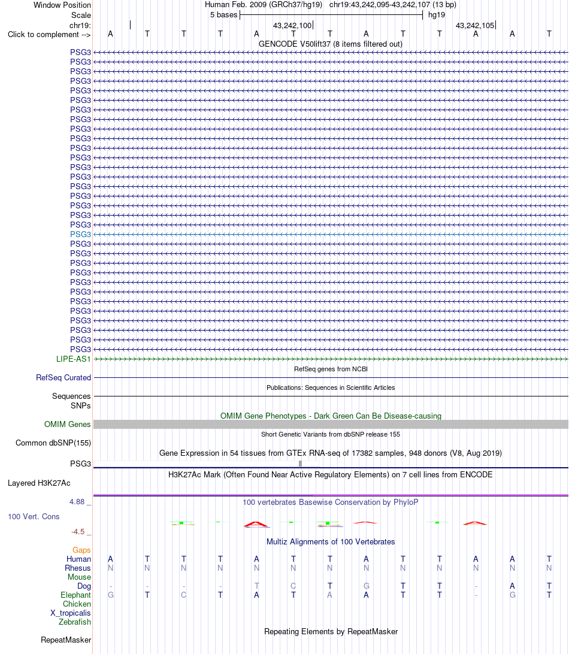Image resolution: width=569 pixels, height=654 pixels.
Task: Click the light-blue highlighted PSG3 label
Action: [80, 234]
